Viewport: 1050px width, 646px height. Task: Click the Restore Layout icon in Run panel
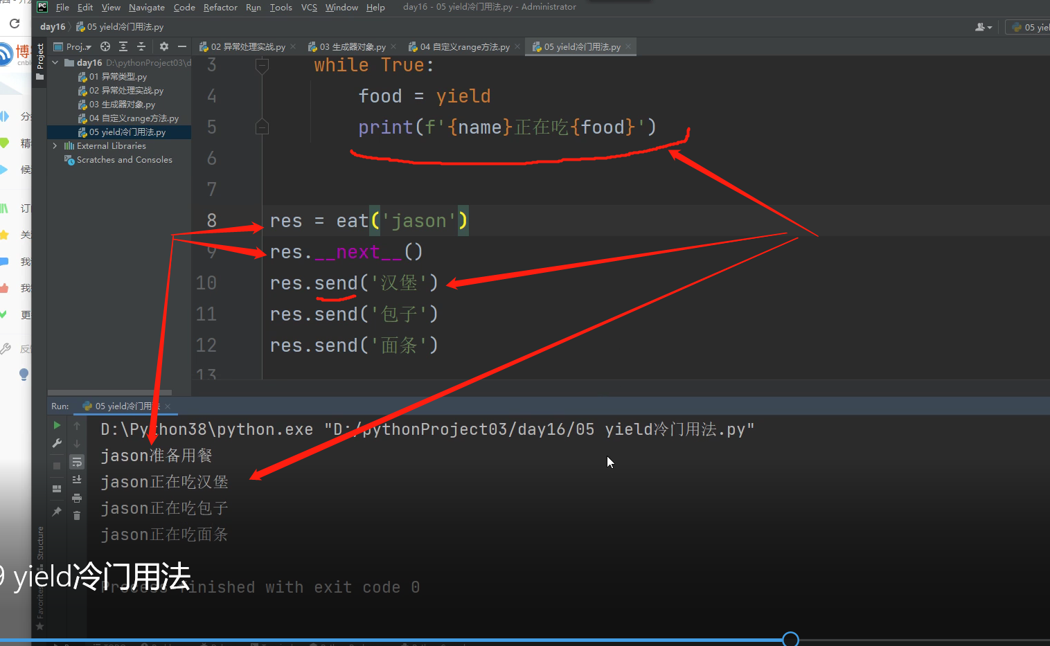point(57,489)
